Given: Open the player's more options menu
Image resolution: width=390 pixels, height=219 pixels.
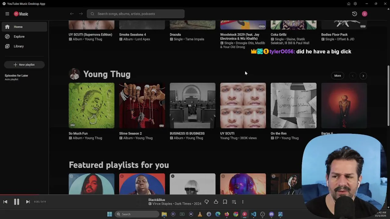Looking at the screenshot, I should tap(243, 202).
